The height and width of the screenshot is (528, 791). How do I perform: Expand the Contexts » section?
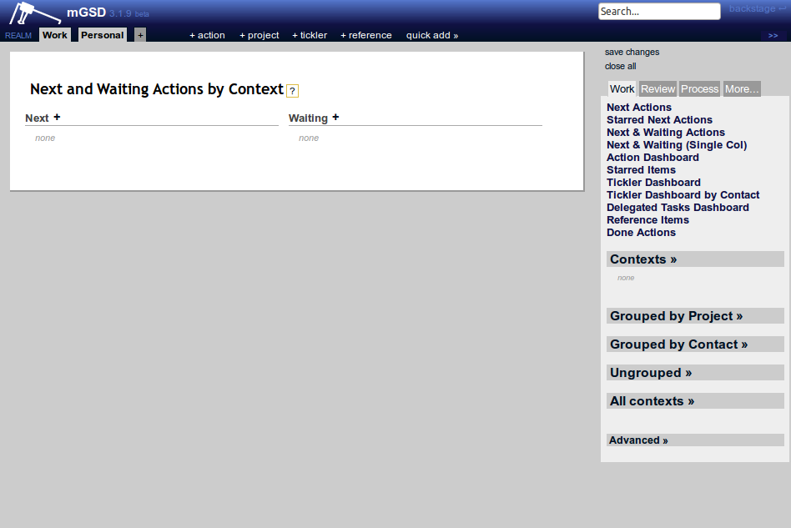pos(695,259)
